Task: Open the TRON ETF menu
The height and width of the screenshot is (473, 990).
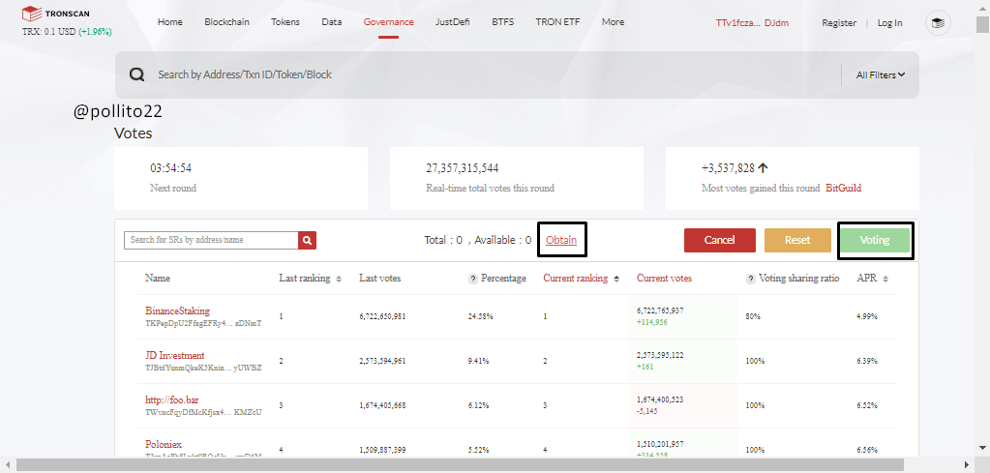Action: pyautogui.click(x=557, y=22)
